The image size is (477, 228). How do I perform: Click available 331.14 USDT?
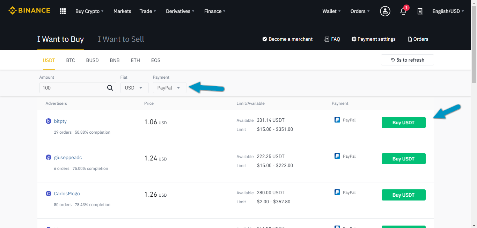point(271,120)
